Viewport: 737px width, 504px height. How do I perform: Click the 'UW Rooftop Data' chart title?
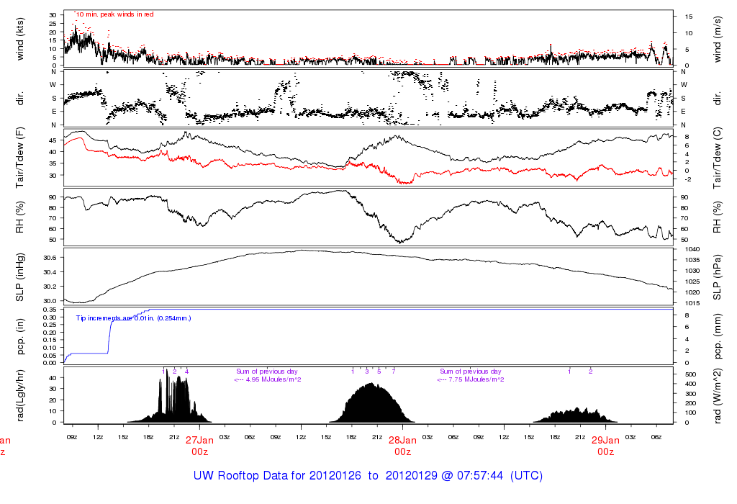[368, 475]
